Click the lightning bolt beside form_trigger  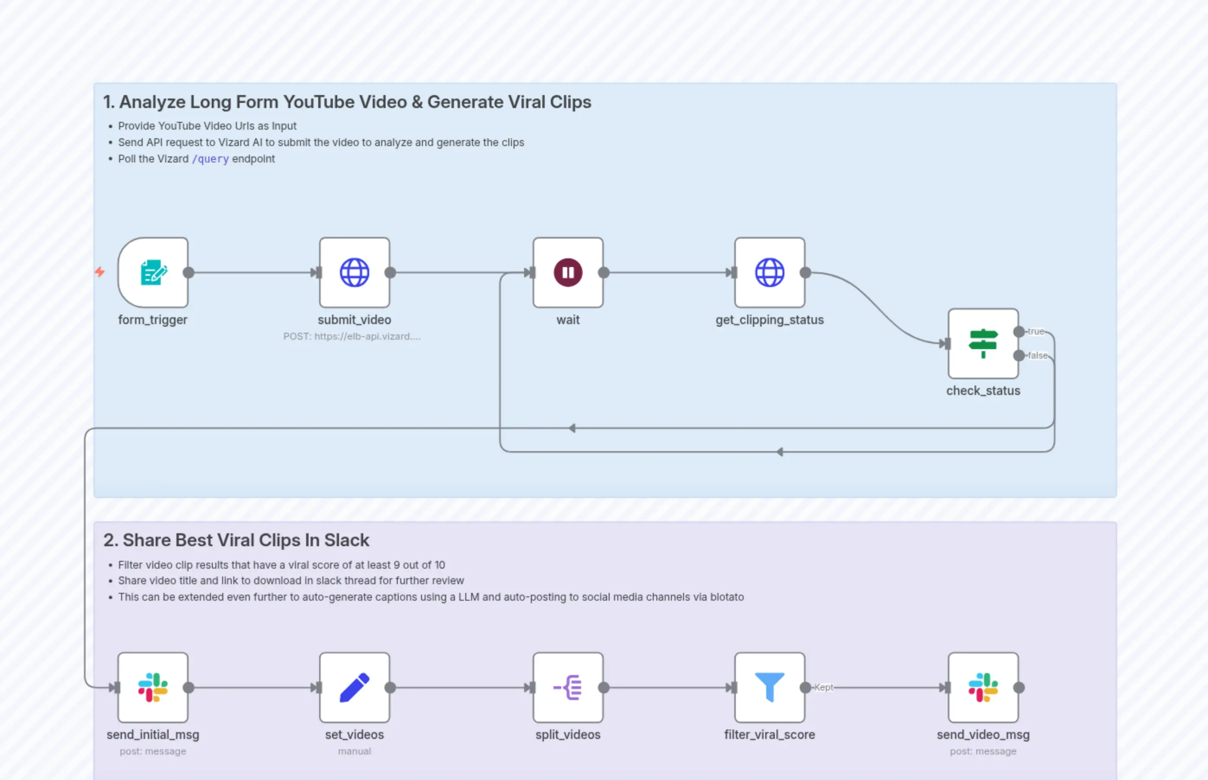pyautogui.click(x=100, y=273)
